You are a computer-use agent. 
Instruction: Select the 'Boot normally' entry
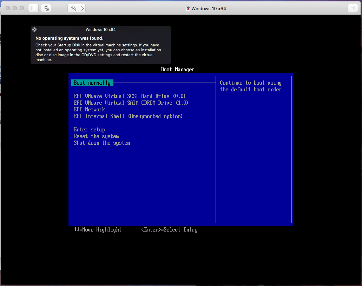92,83
